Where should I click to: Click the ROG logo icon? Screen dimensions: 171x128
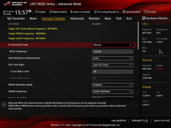[7, 4]
